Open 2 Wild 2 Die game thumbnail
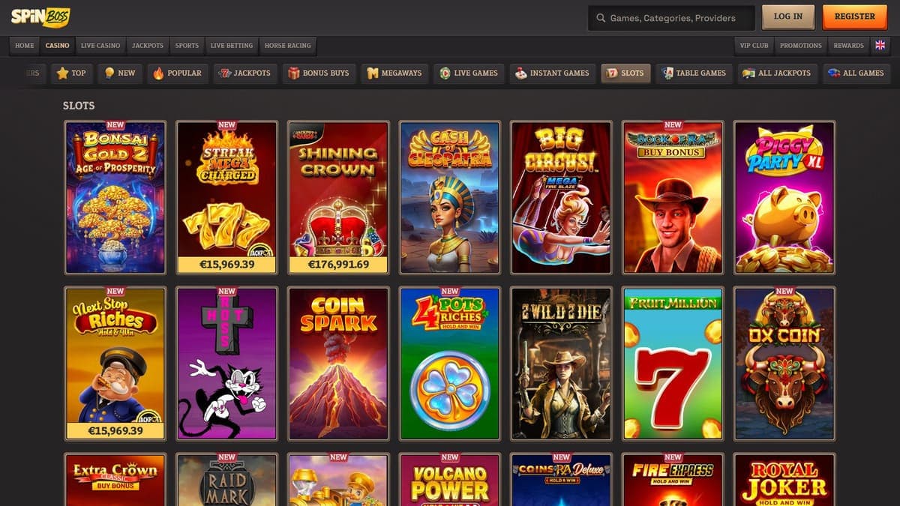This screenshot has height=506, width=900. pyautogui.click(x=561, y=364)
